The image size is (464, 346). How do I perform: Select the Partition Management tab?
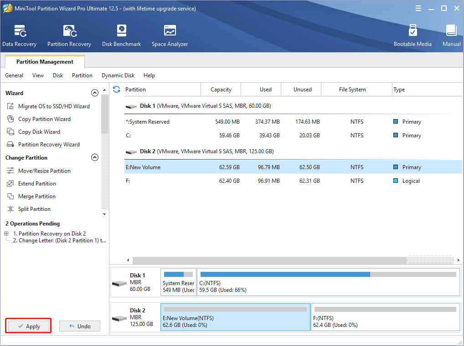click(45, 62)
